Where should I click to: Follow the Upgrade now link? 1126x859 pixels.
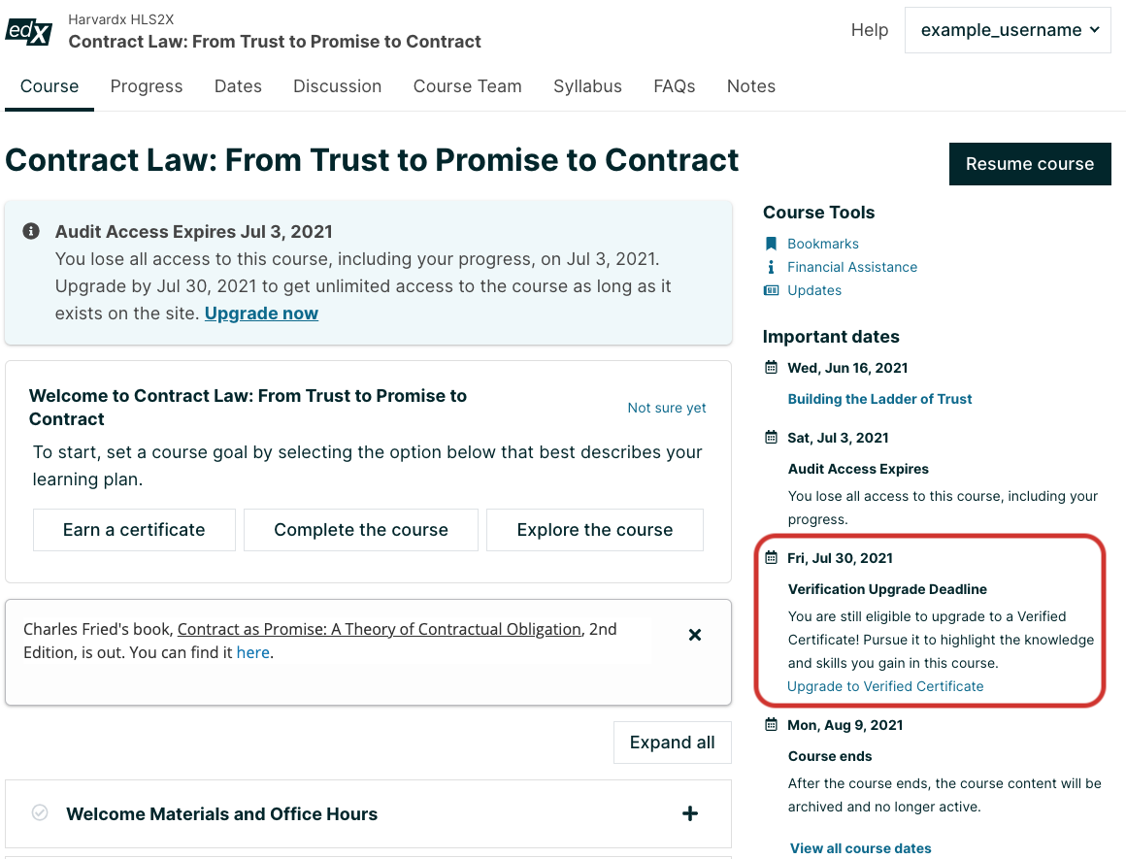point(261,314)
